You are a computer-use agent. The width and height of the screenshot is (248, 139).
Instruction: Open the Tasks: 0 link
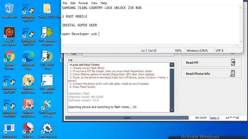tap(214, 118)
